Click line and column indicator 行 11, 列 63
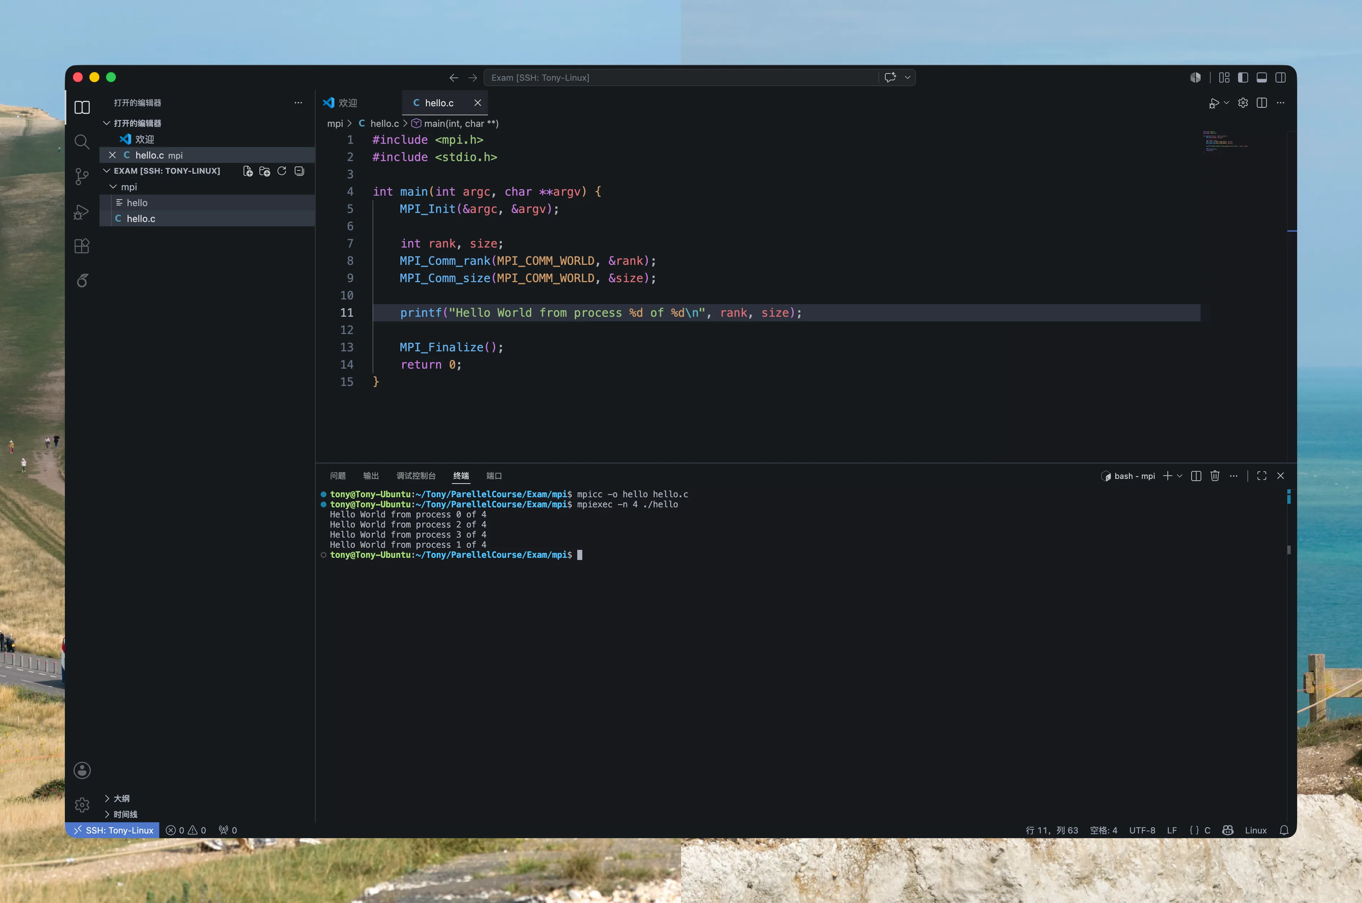1362x903 pixels. coord(1052,831)
